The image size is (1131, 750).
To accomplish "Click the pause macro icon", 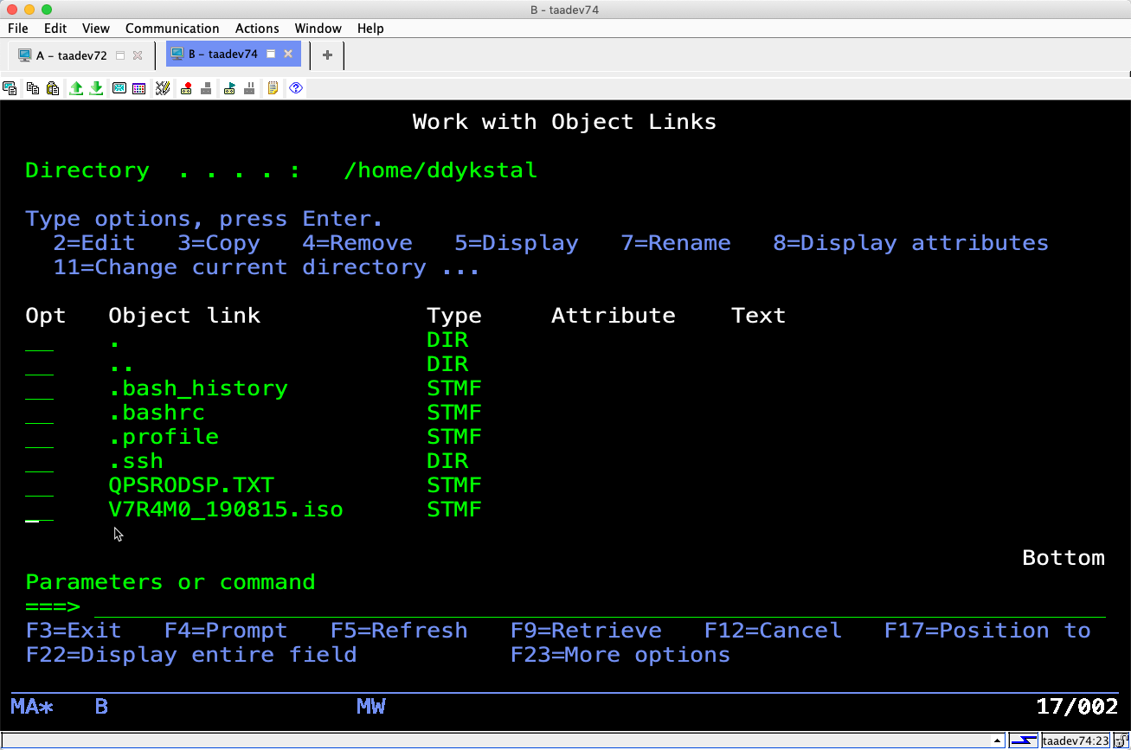I will point(250,88).
